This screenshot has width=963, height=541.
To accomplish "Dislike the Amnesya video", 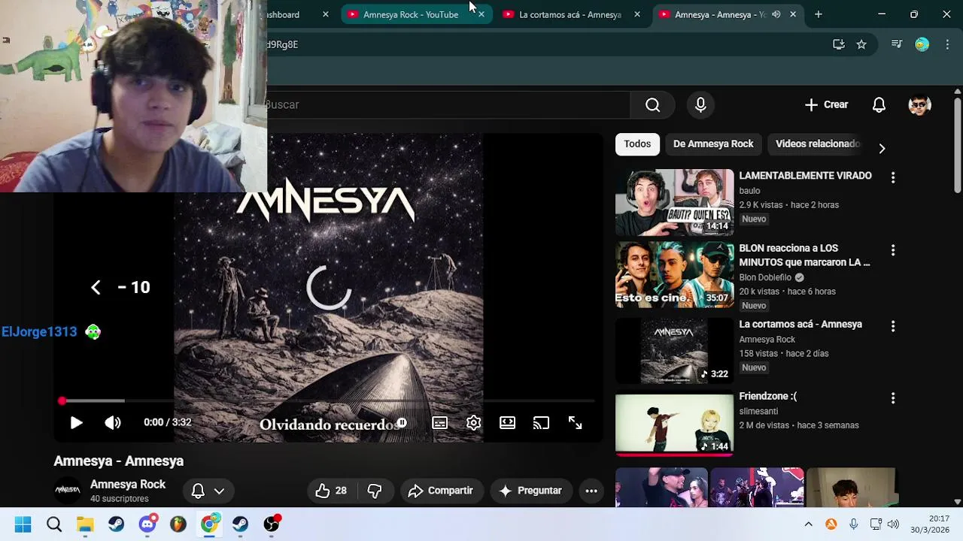I will click(x=375, y=491).
